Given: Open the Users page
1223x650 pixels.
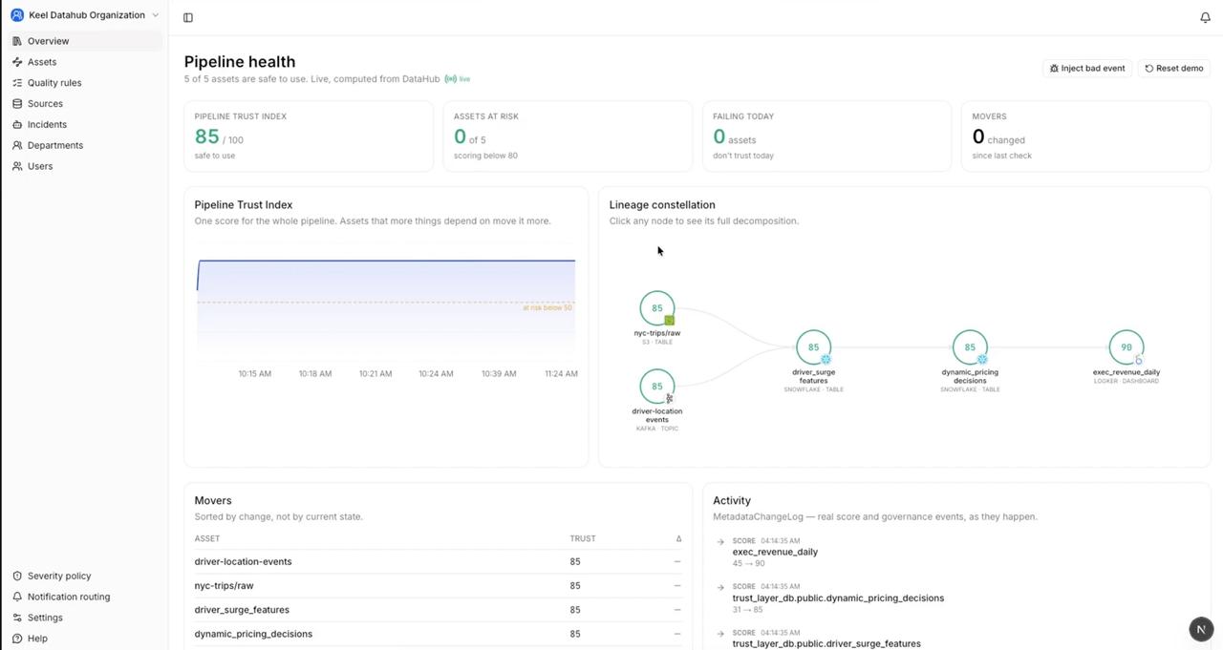Looking at the screenshot, I should click(x=84, y=166).
